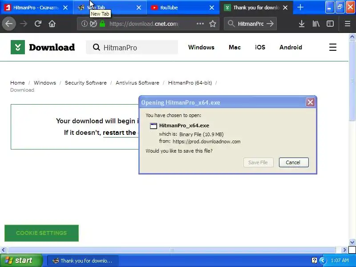Open HitmanPro (64-bit) breadcrumb
The image size is (356, 267).
(x=190, y=83)
